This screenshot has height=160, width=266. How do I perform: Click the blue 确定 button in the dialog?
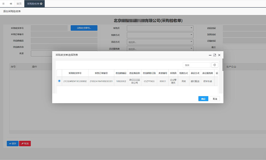(203, 99)
